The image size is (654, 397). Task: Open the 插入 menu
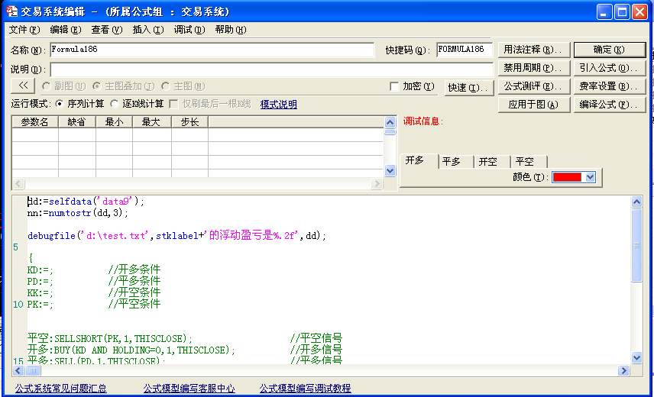[x=147, y=30]
